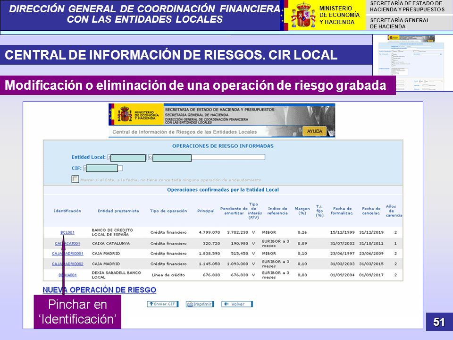
Task: Open the CAJAMADRID002 identification link
Action: [67, 264]
